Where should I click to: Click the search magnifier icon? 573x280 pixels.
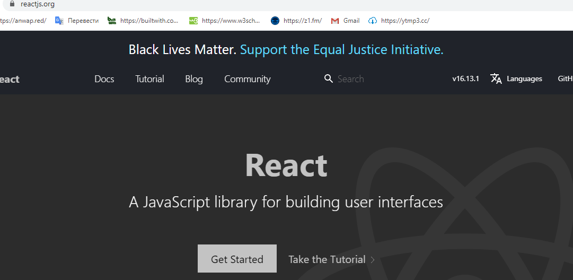point(329,78)
